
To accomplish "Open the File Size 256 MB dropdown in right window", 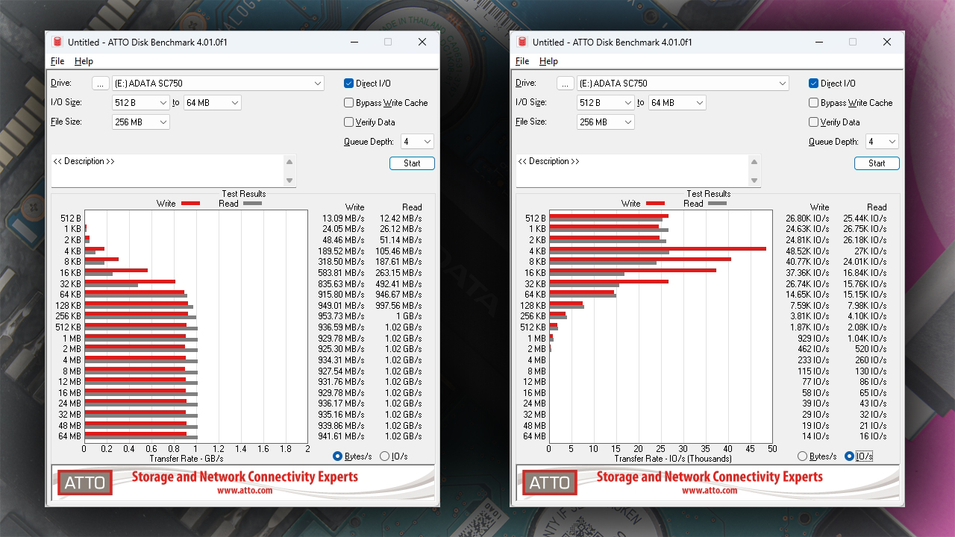I will point(606,122).
